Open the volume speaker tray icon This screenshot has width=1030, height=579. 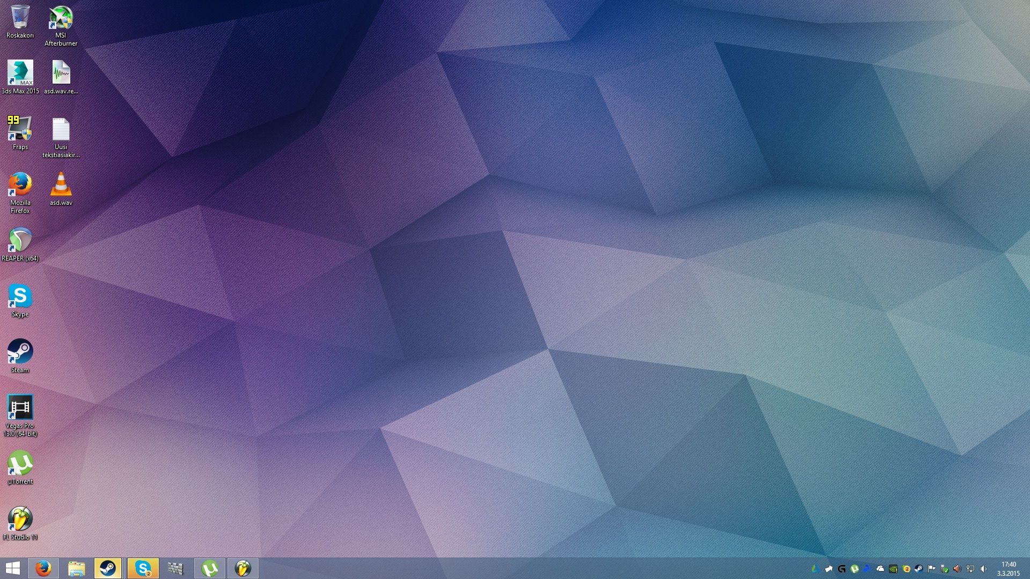tap(983, 569)
